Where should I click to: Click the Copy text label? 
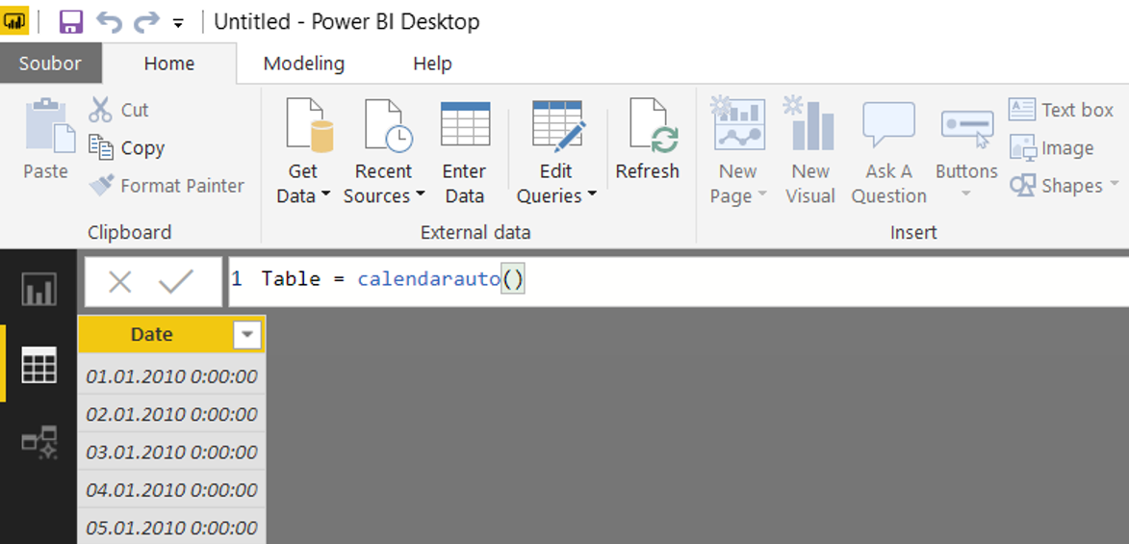coord(142,147)
